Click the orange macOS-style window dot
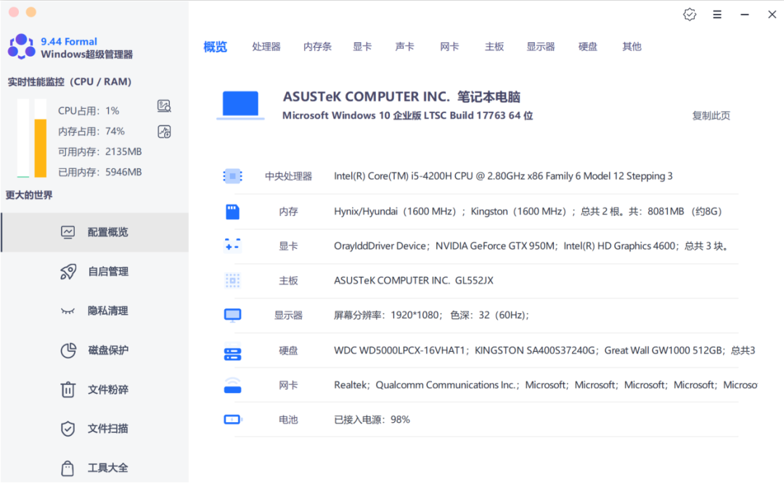 point(31,12)
